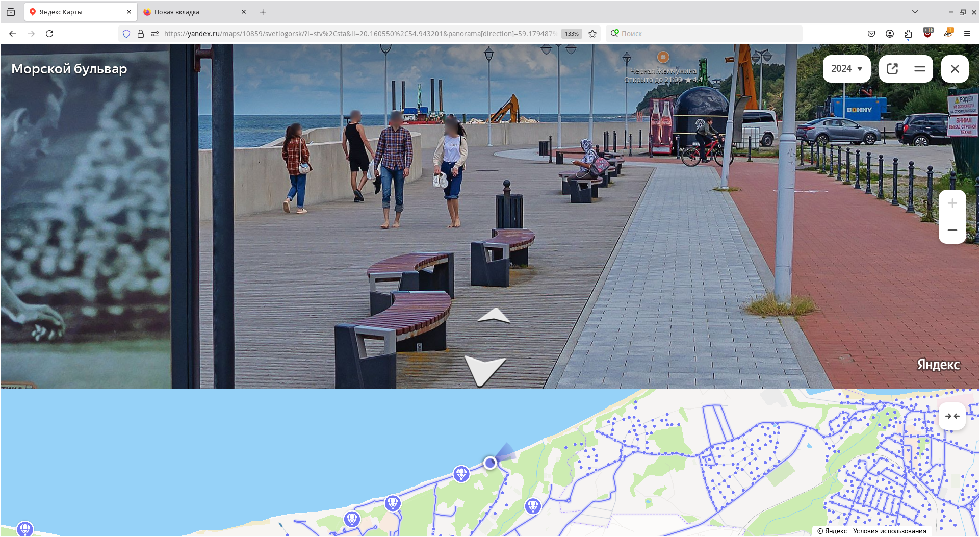The image size is (980, 537).
Task: Click the Поиск search field
Action: [x=704, y=34]
